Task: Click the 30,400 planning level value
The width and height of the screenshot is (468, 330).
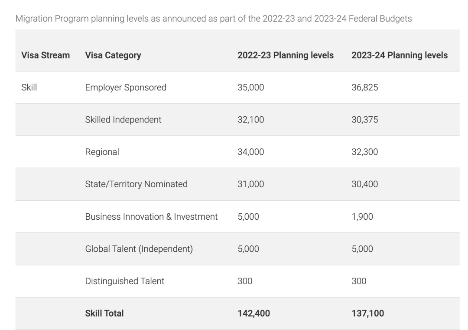Action: (364, 184)
